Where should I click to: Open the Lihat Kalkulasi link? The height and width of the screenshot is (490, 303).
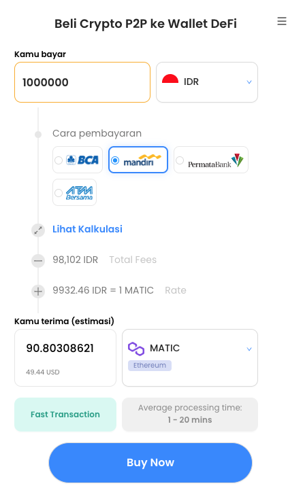pos(87,229)
